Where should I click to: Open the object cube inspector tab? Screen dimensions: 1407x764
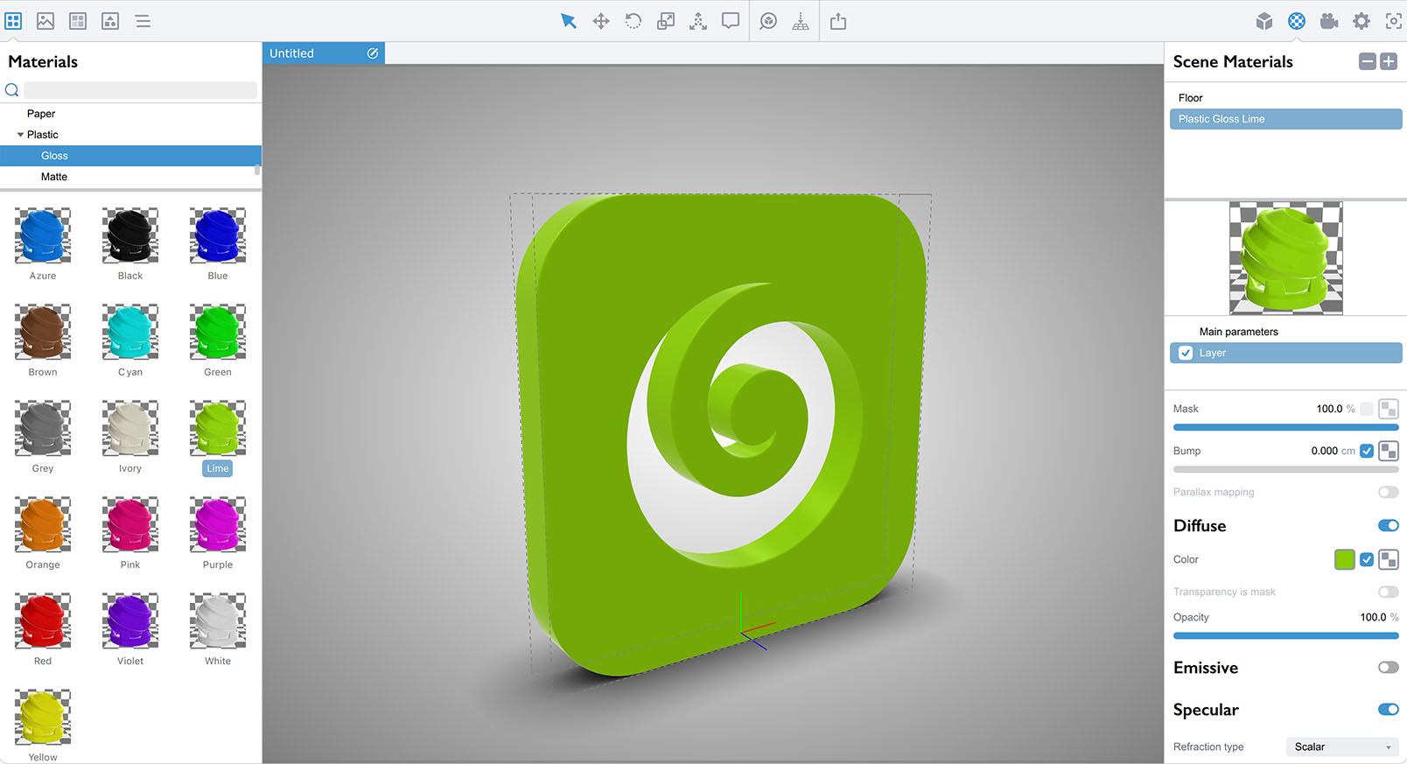pyautogui.click(x=1264, y=21)
